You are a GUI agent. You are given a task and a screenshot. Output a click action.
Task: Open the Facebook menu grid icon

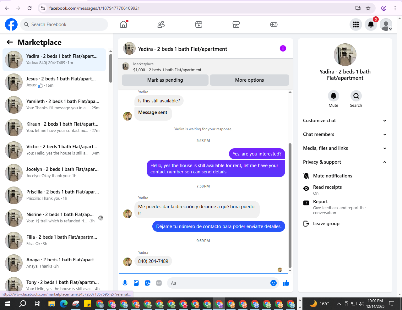[x=356, y=24]
